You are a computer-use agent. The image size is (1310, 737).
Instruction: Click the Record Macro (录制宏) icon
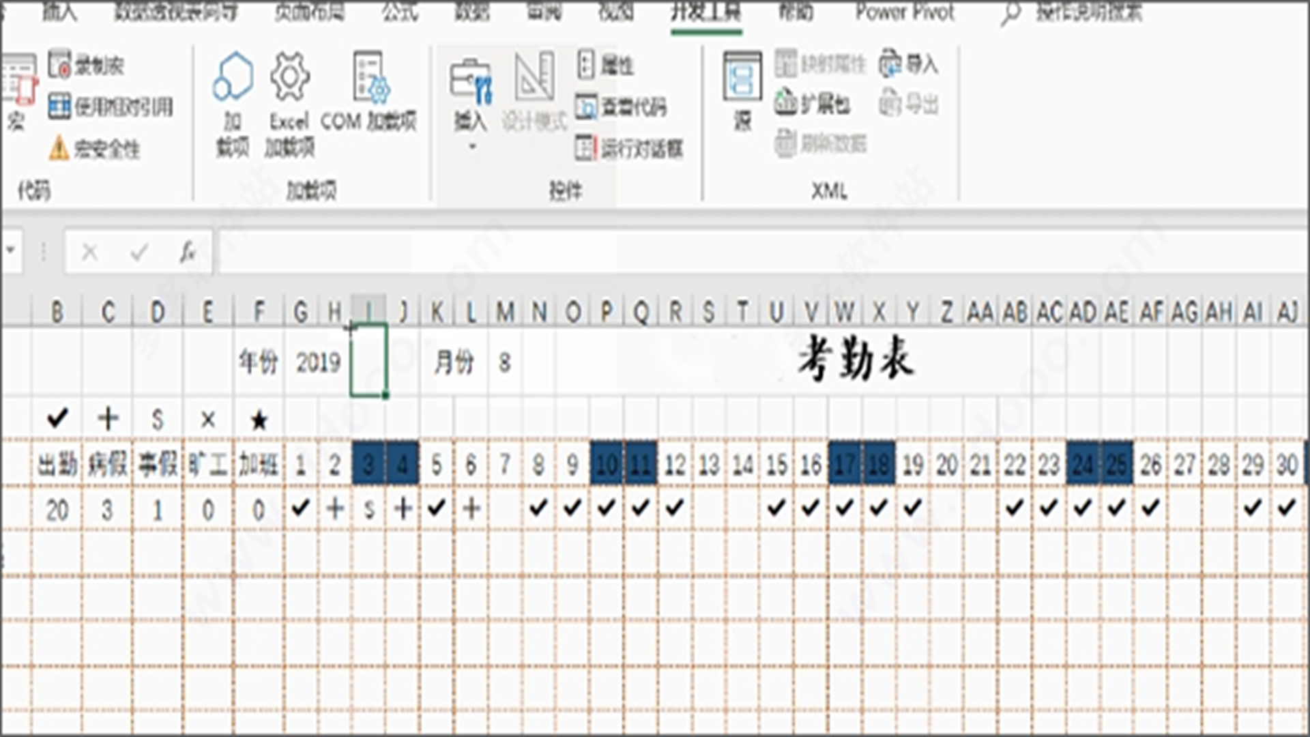coord(60,66)
